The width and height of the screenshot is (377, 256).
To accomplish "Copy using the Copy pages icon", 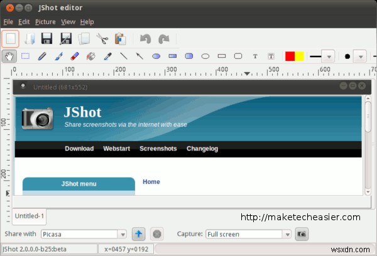I will click(x=84, y=39).
